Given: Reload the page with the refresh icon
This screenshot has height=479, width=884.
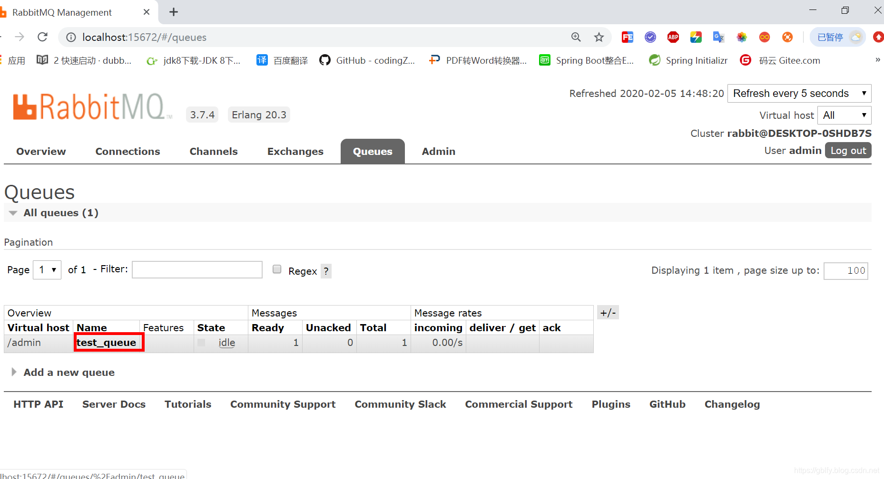Looking at the screenshot, I should (x=43, y=37).
